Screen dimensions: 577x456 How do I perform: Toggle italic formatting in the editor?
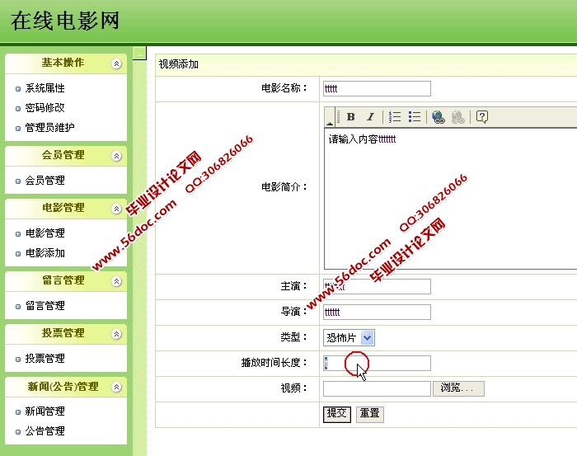coord(370,117)
